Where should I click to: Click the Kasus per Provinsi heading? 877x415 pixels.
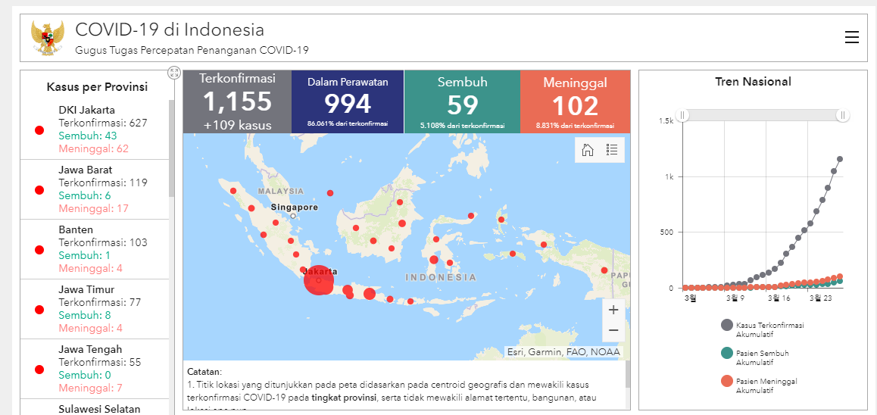tap(97, 87)
